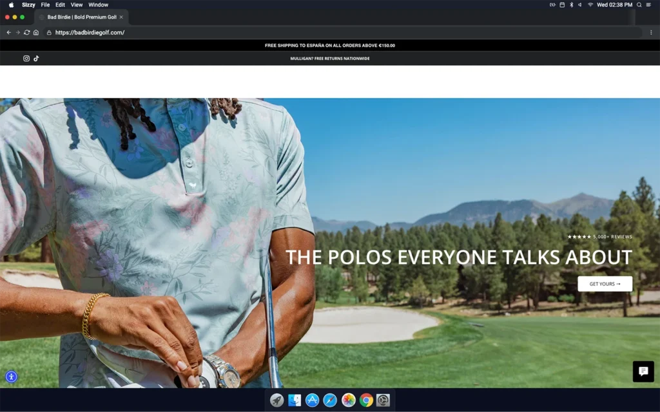Open the live chat bubble icon
Image resolution: width=660 pixels, height=412 pixels.
[x=643, y=371]
